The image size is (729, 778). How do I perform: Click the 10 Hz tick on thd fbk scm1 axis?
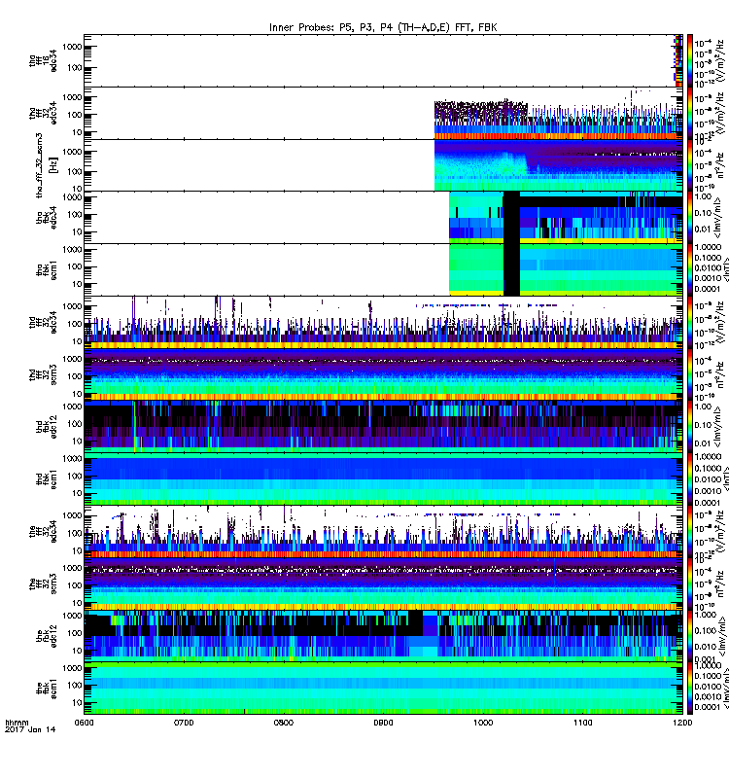(77, 494)
